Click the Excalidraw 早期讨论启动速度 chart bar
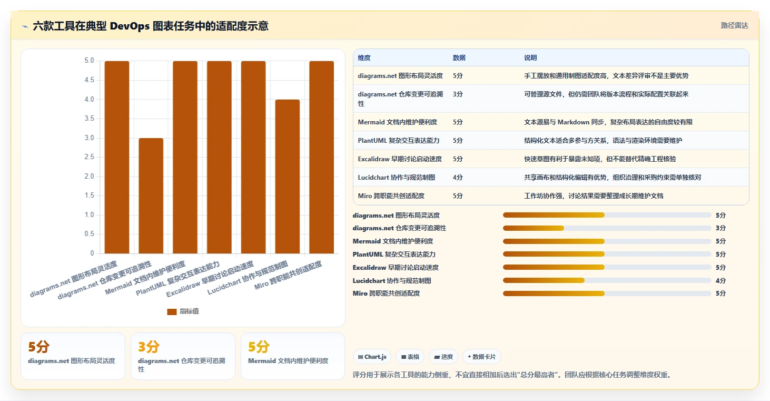The height and width of the screenshot is (401, 770). tap(253, 157)
